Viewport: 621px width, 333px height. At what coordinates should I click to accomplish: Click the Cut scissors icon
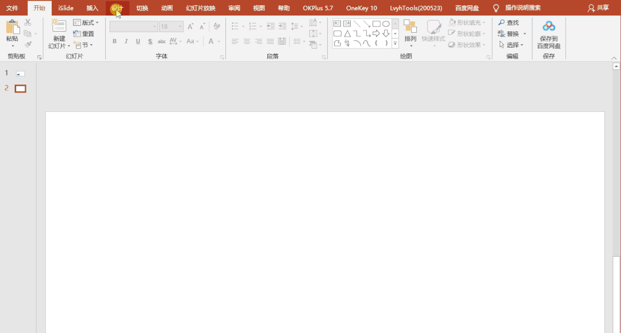tap(28, 22)
